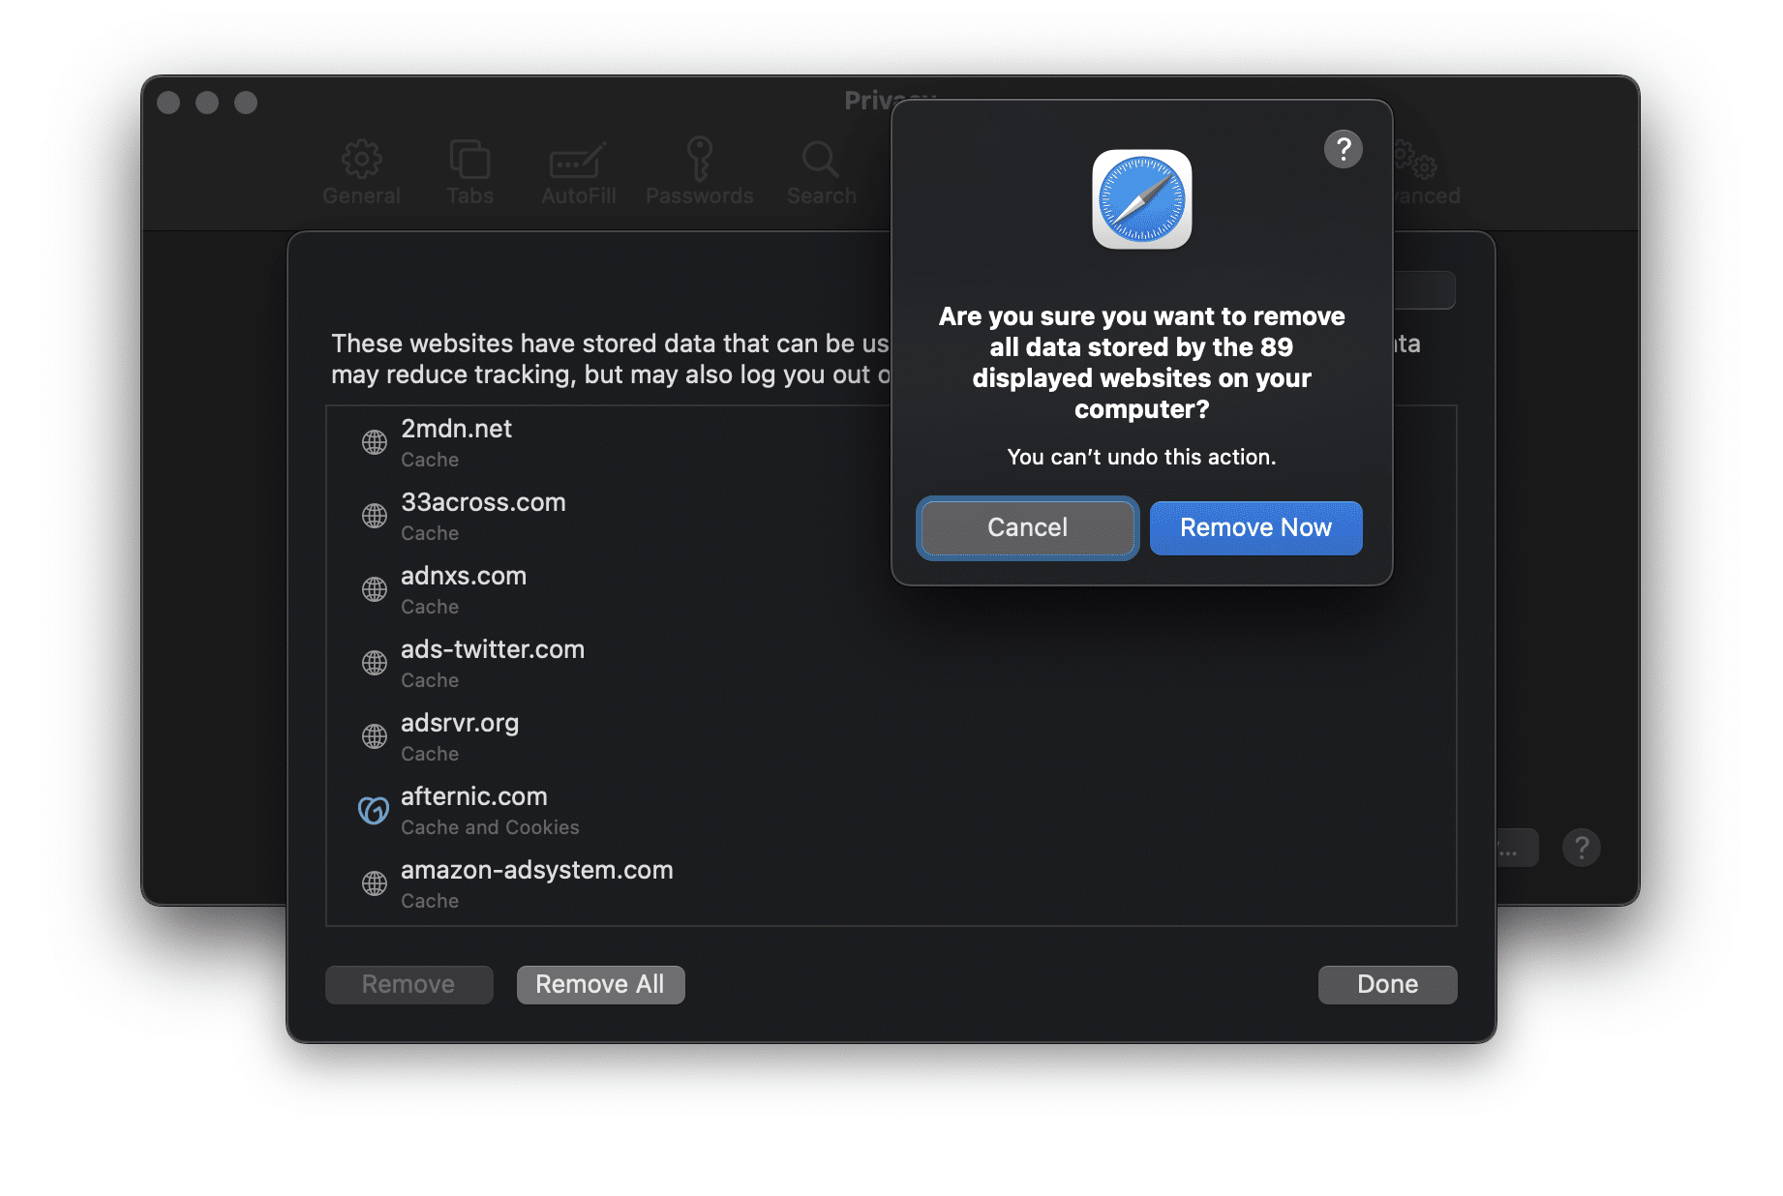This screenshot has height=1196, width=1783.
Task: Confirm with Remove Now button
Action: point(1255,527)
